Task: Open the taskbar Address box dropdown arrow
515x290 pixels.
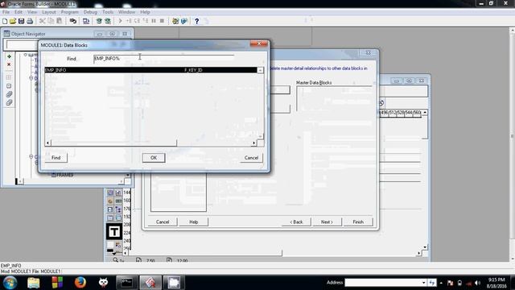Action: coord(423,283)
